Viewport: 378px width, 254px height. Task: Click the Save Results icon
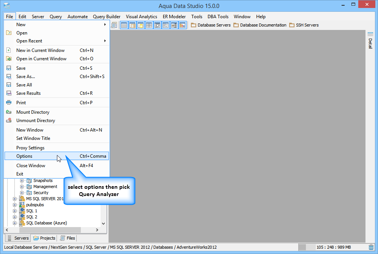[9, 93]
